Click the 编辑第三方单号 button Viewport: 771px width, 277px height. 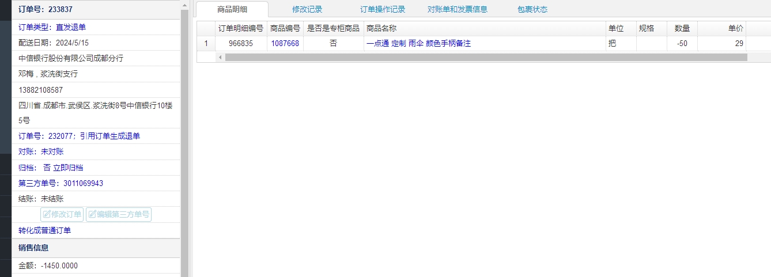point(119,215)
